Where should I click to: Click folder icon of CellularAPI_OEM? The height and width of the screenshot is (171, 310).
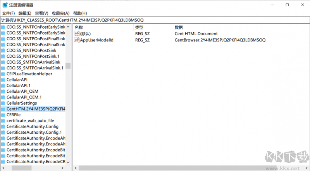3,91
